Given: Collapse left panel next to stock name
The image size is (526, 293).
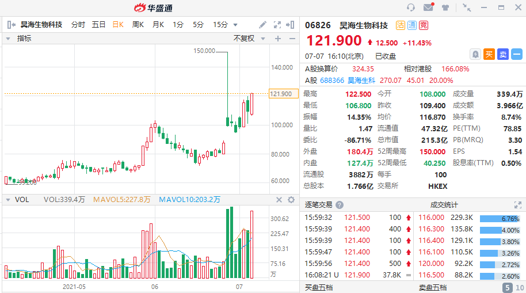Looking at the screenshot, I should [x=11, y=25].
